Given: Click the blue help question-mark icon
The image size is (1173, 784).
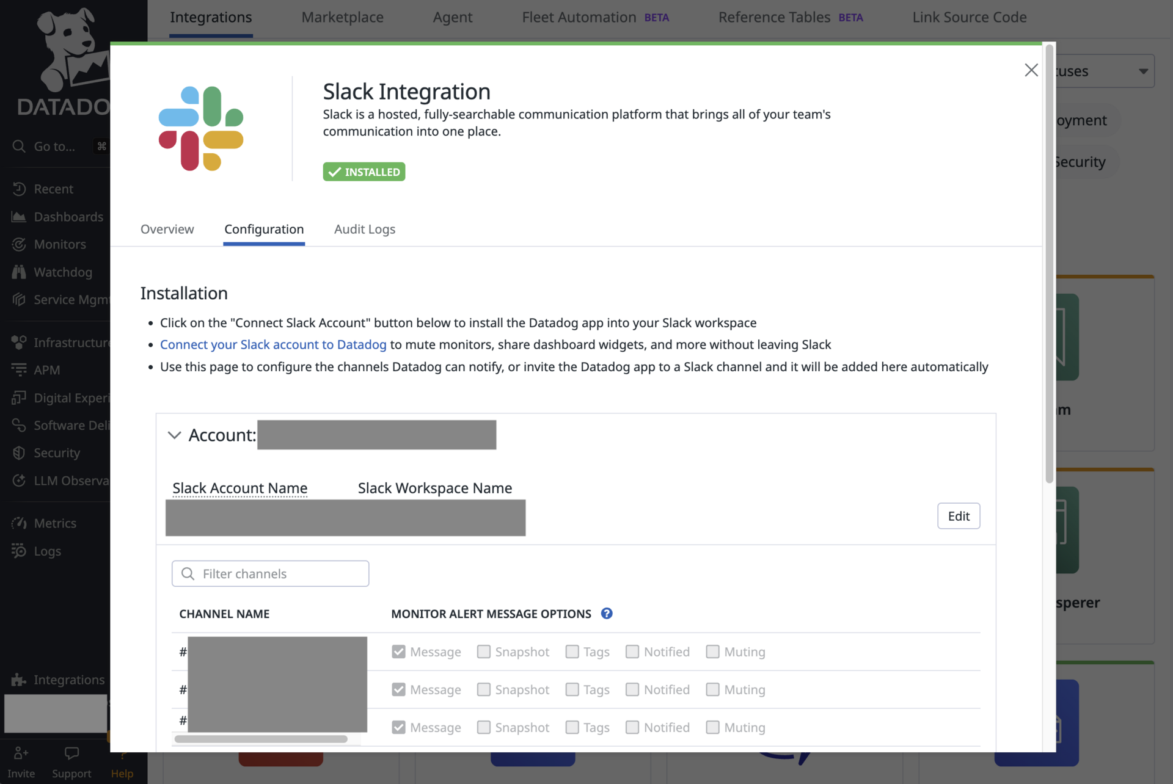Looking at the screenshot, I should [607, 614].
